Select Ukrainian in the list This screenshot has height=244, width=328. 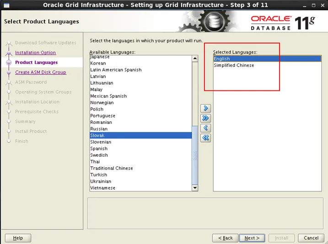(141, 181)
